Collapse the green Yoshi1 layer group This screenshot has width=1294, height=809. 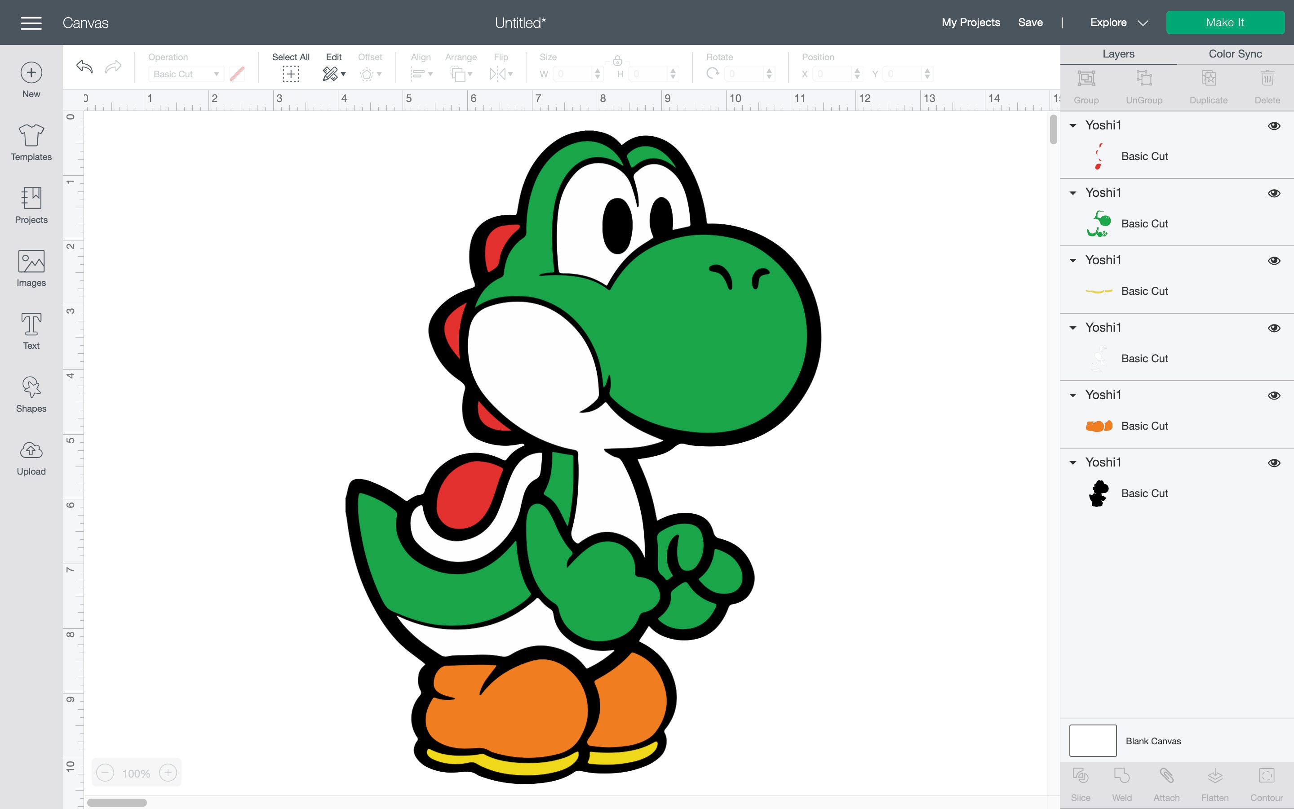(1072, 193)
